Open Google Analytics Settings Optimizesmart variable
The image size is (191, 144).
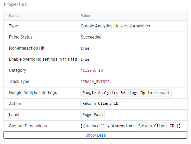[x=126, y=93]
